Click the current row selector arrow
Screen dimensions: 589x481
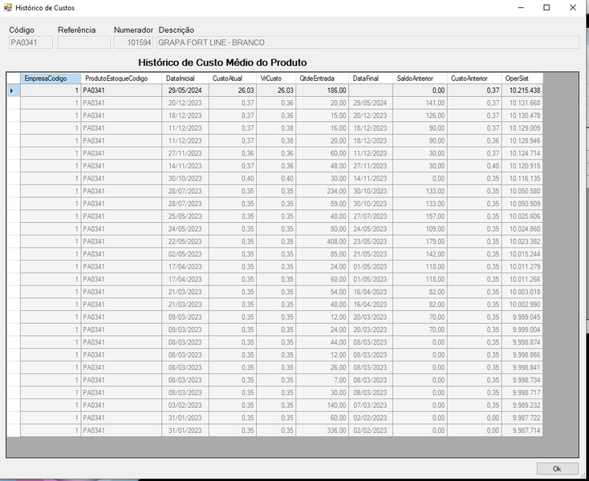(13, 91)
